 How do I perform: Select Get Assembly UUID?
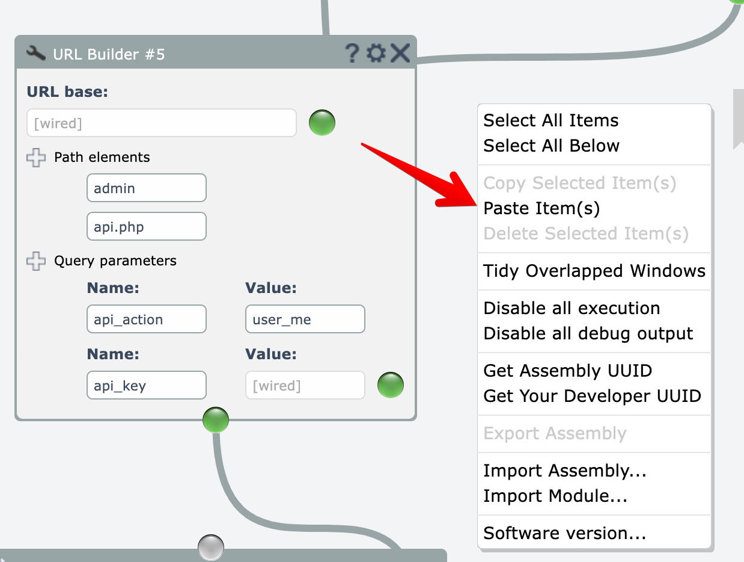[567, 371]
